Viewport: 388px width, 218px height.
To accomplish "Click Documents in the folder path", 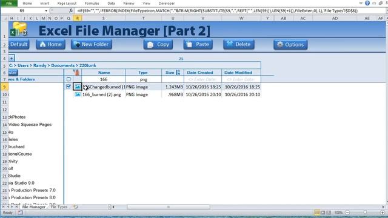I will 63,65.
